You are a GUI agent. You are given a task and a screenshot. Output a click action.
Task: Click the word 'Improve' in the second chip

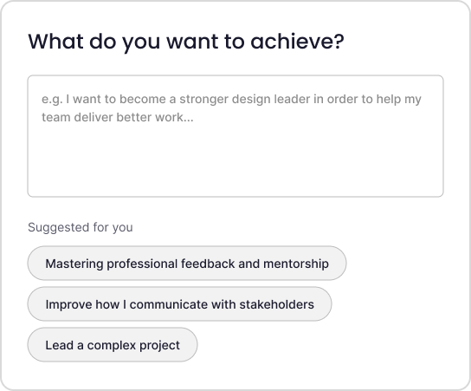coord(68,304)
